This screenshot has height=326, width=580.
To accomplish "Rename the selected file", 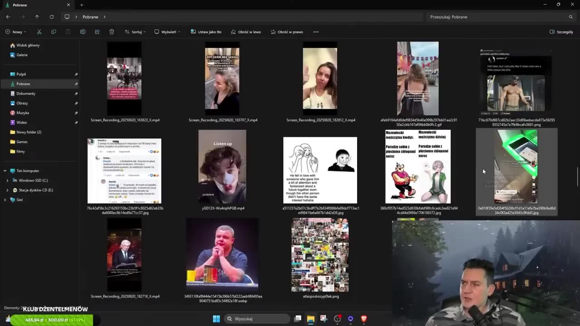I will 82,32.
